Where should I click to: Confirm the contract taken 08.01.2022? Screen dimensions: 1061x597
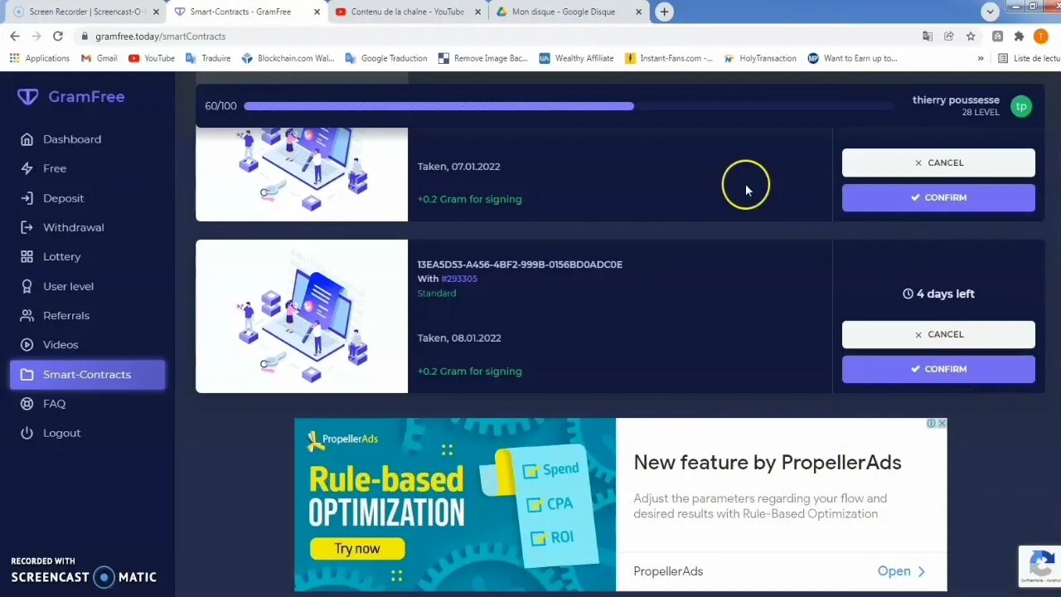click(938, 369)
